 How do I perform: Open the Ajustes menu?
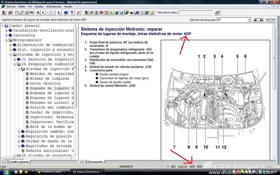[x=39, y=7]
